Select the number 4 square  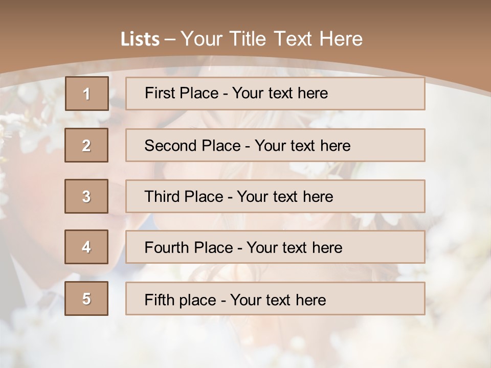(86, 247)
